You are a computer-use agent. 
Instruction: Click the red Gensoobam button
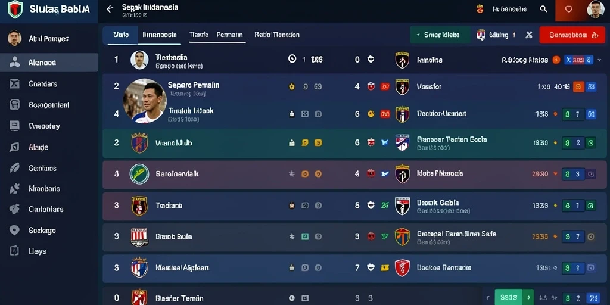coord(572,35)
